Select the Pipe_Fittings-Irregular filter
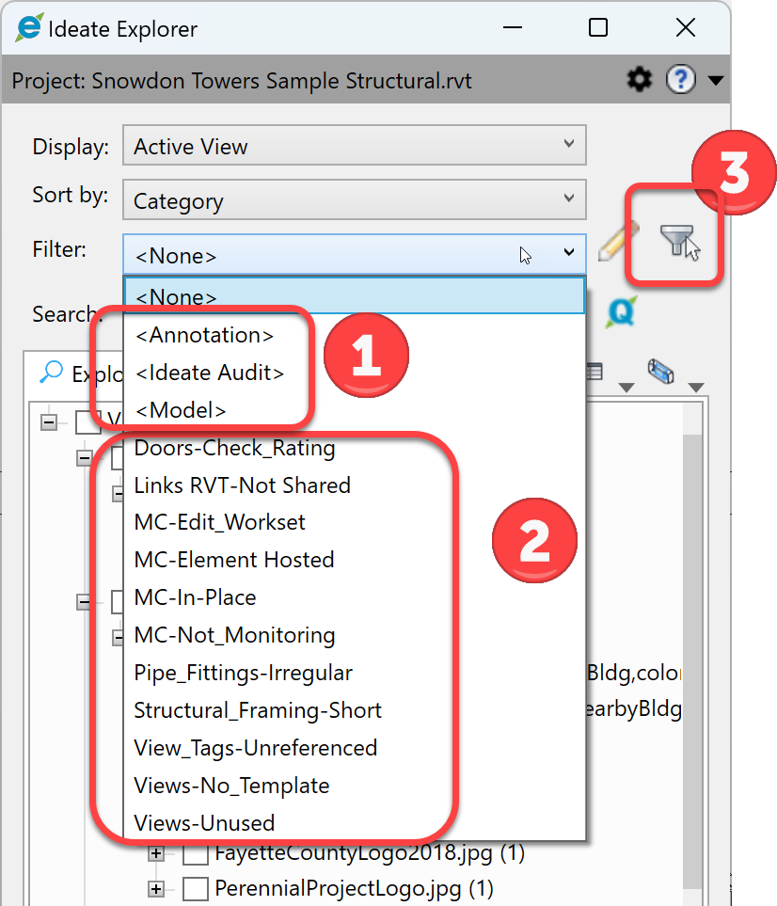 coord(355,673)
